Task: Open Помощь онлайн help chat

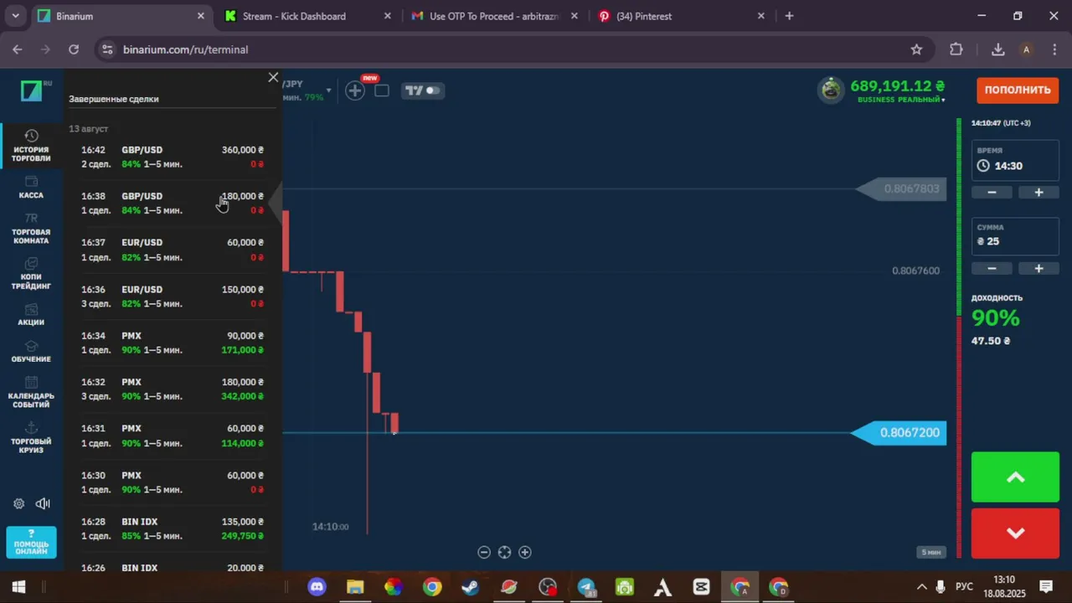Action: coord(31,542)
